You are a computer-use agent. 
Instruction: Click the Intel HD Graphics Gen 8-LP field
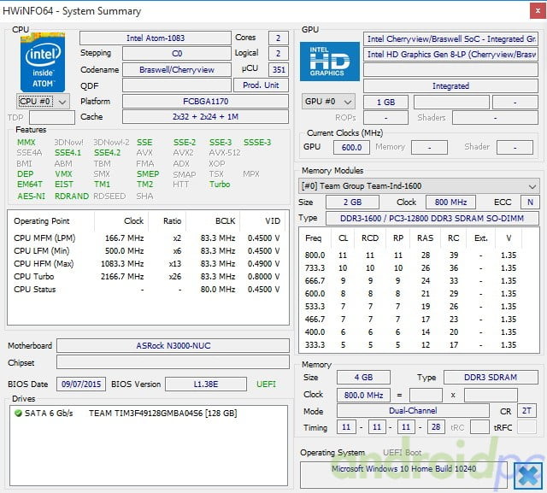[450, 55]
